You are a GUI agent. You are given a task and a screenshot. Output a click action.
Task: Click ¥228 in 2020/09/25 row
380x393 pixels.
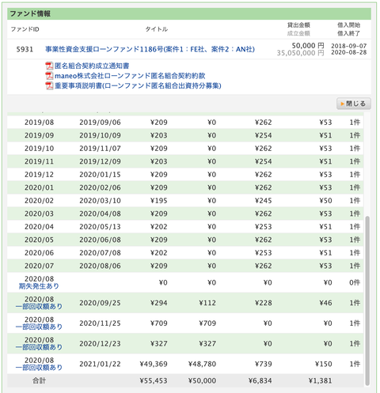(264, 303)
